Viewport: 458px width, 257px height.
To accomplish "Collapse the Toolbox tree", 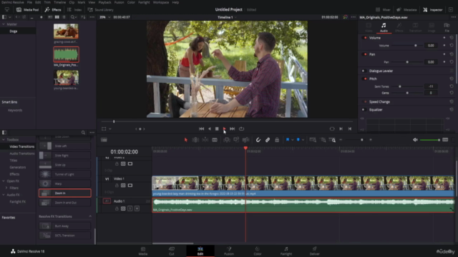I will click(x=4, y=140).
